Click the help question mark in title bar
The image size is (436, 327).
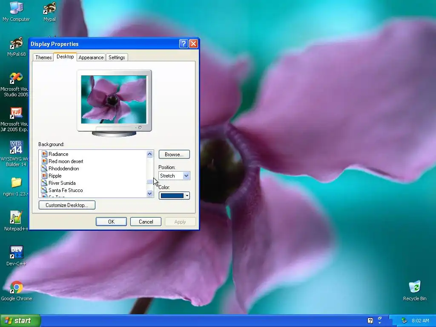point(183,44)
